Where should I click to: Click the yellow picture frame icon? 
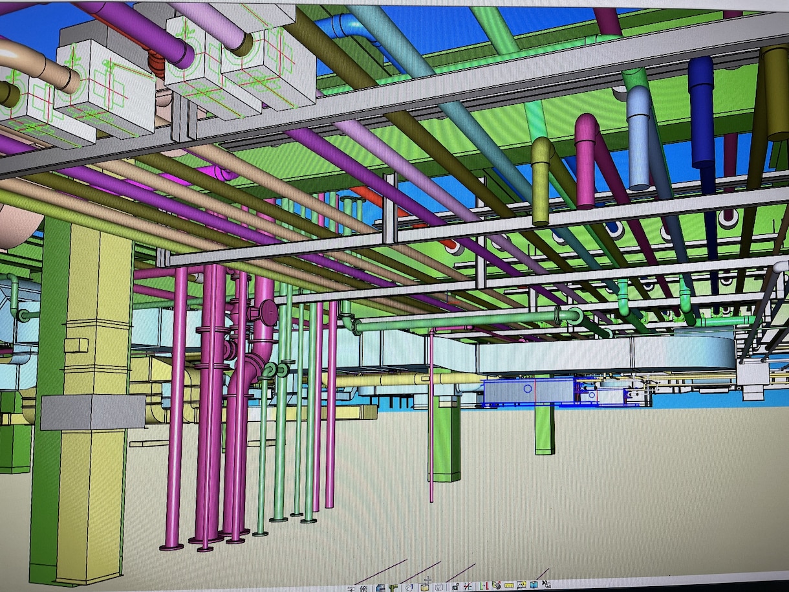coord(521,585)
